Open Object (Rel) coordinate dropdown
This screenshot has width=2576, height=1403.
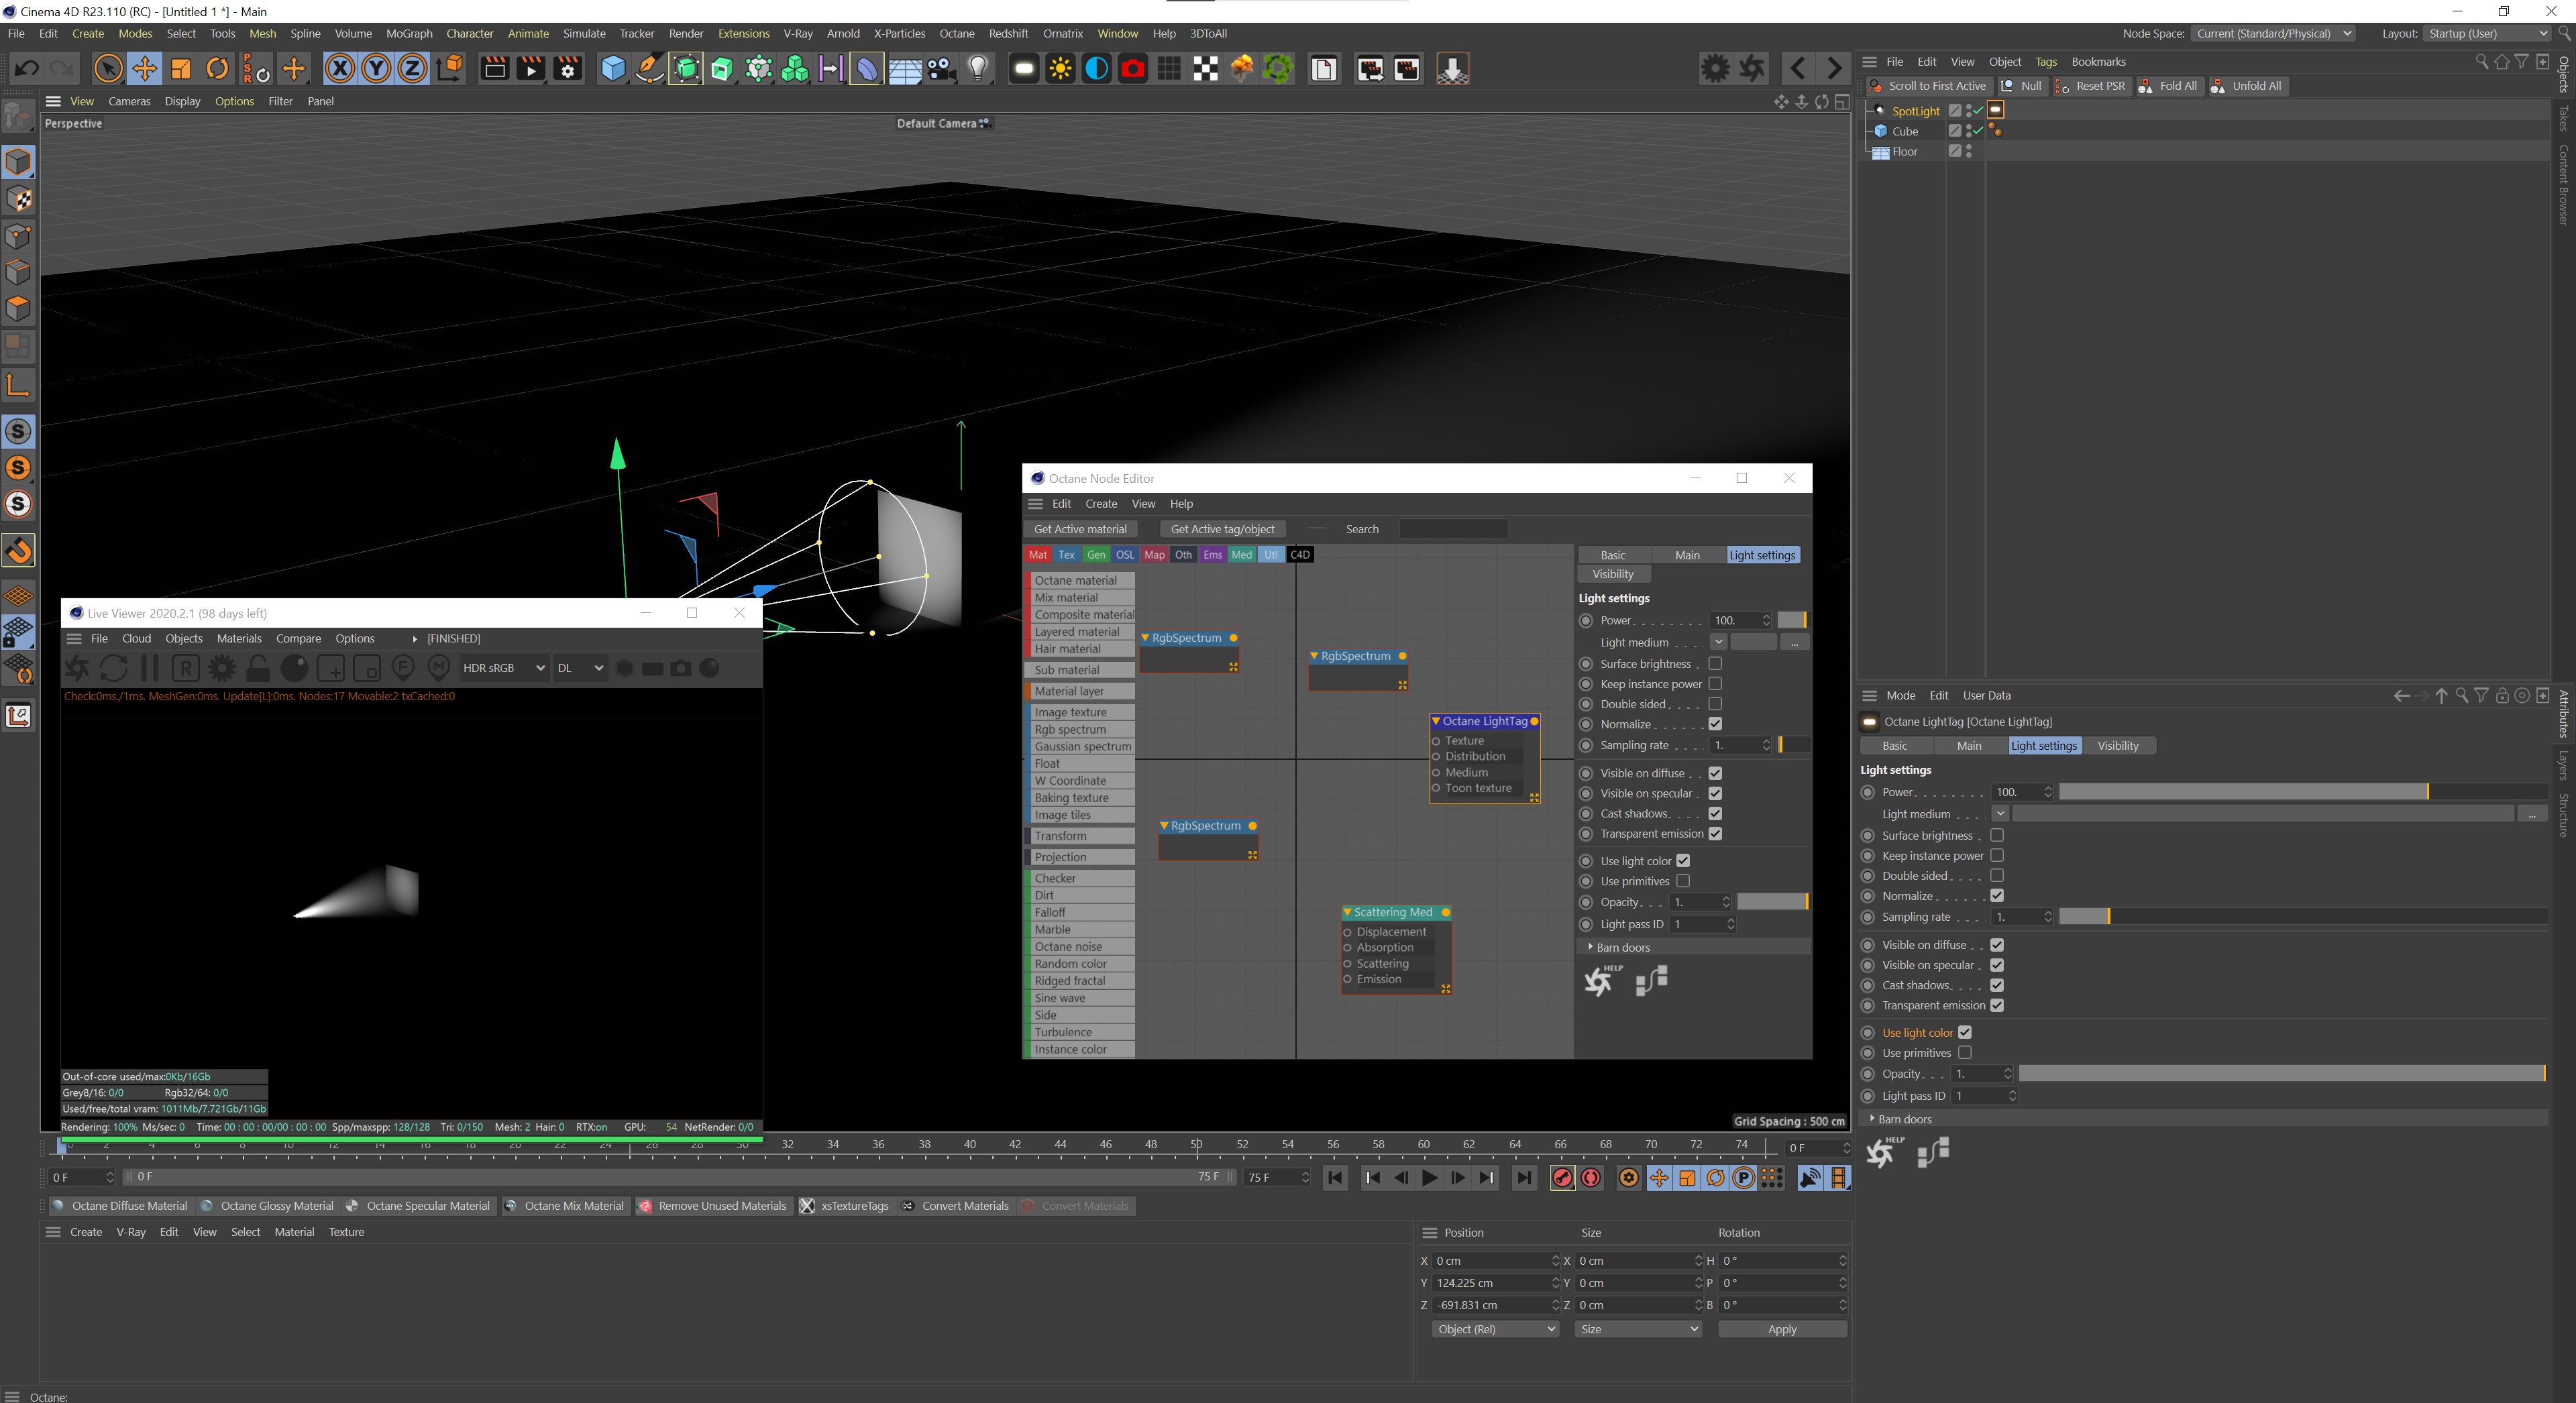1494,1329
